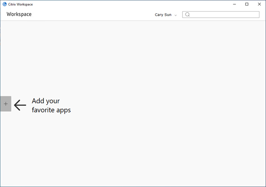Click the right end of the search box
The image size is (266, 187).
[x=254, y=15]
